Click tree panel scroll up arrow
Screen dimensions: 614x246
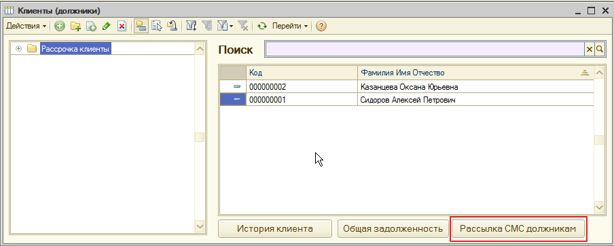[199, 49]
